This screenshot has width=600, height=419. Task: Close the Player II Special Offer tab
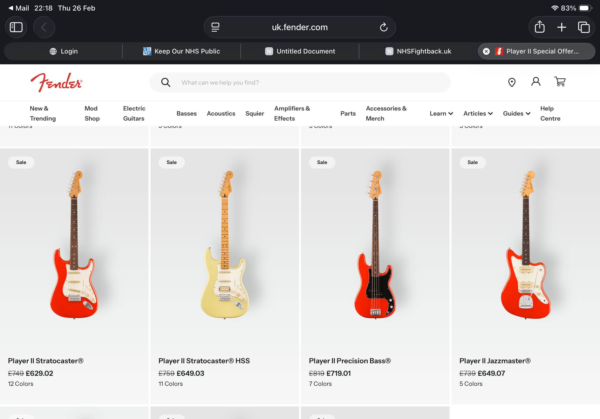tap(486, 51)
